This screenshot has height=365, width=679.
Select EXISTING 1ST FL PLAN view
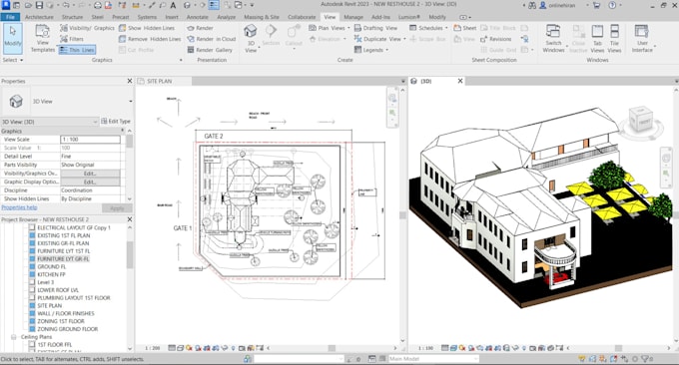coord(64,235)
